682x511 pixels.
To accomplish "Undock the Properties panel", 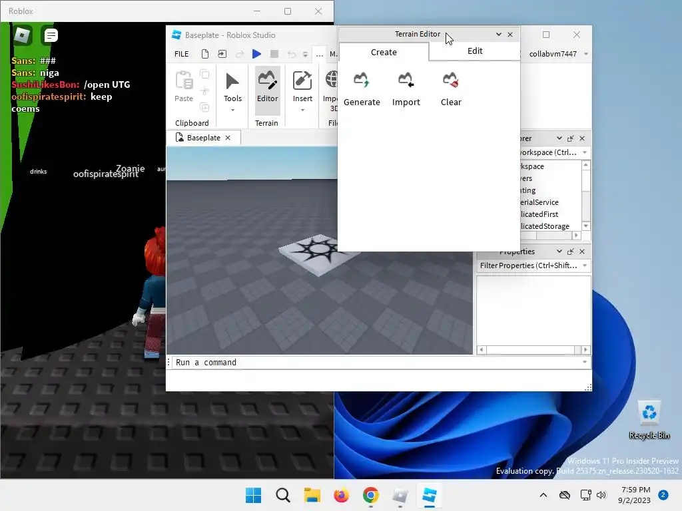I will pos(571,252).
